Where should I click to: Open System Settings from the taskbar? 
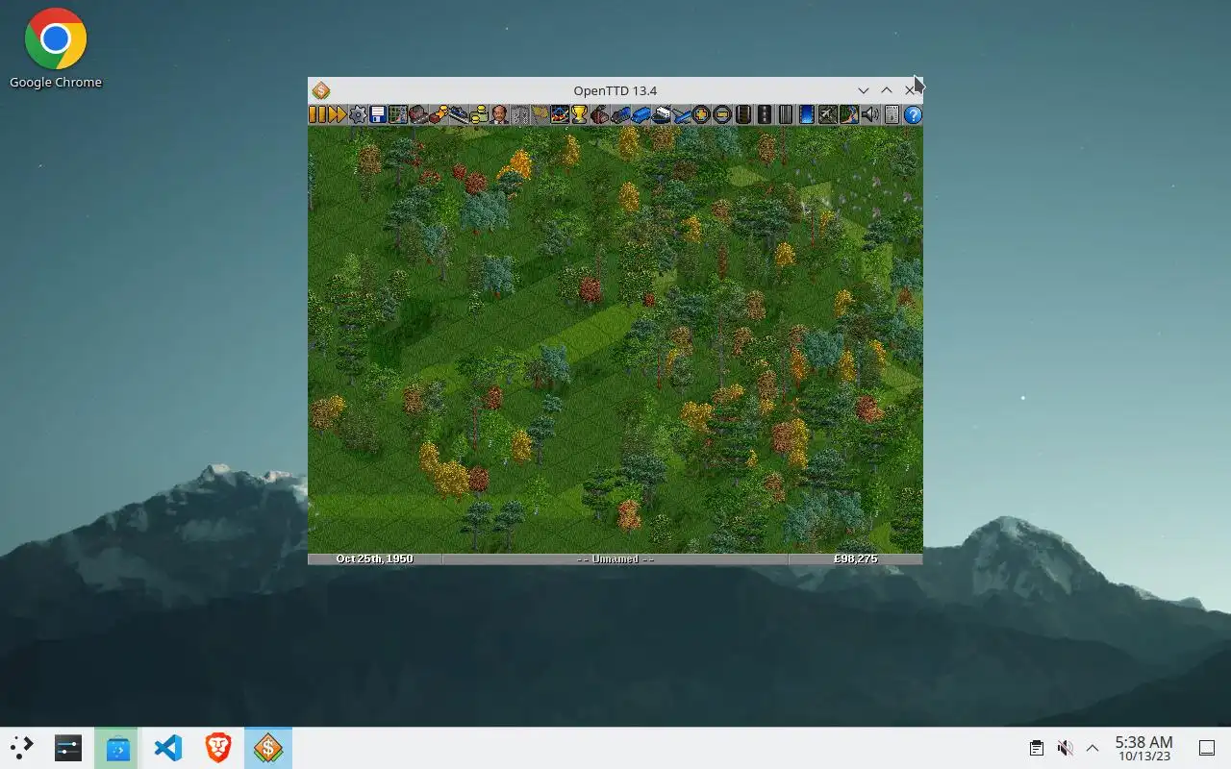pos(68,748)
